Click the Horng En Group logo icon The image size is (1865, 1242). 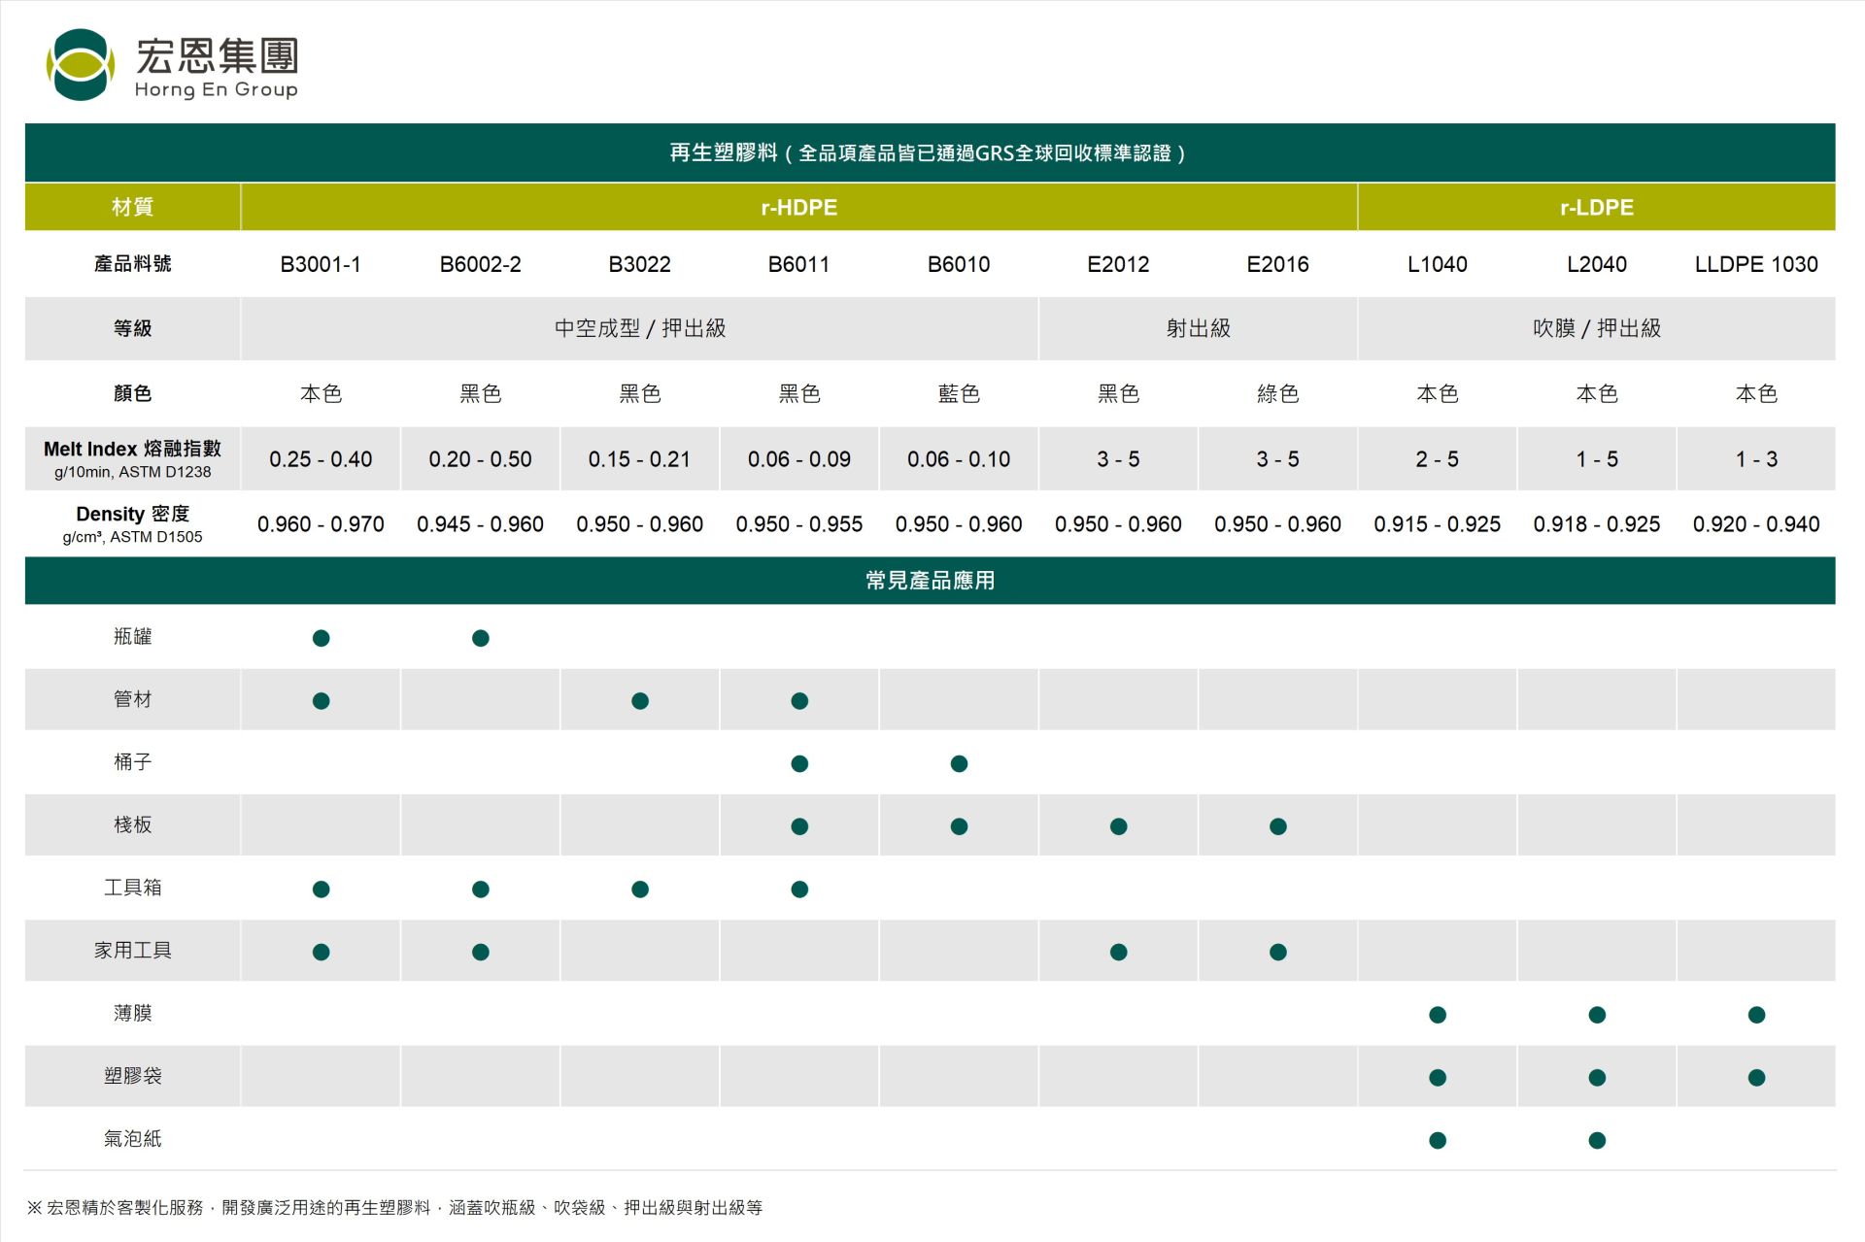click(81, 65)
